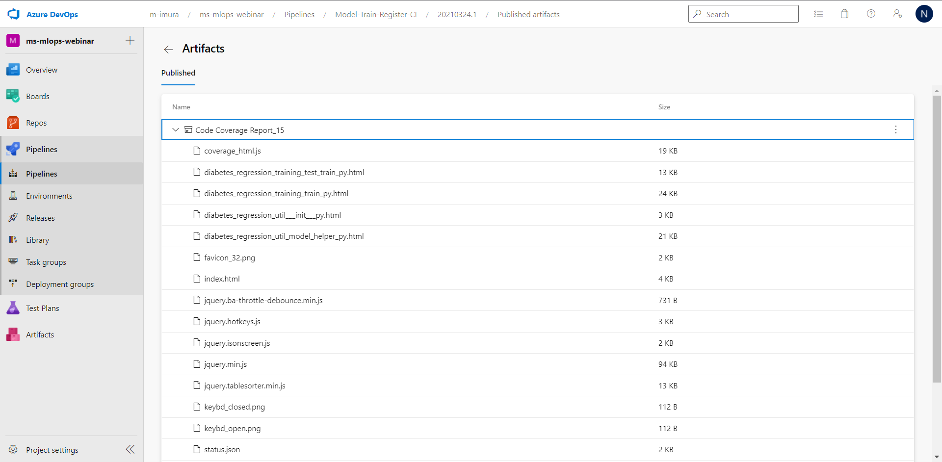The width and height of the screenshot is (942, 462).
Task: Click the top-level Pipelines rocket icon
Action: 13,149
